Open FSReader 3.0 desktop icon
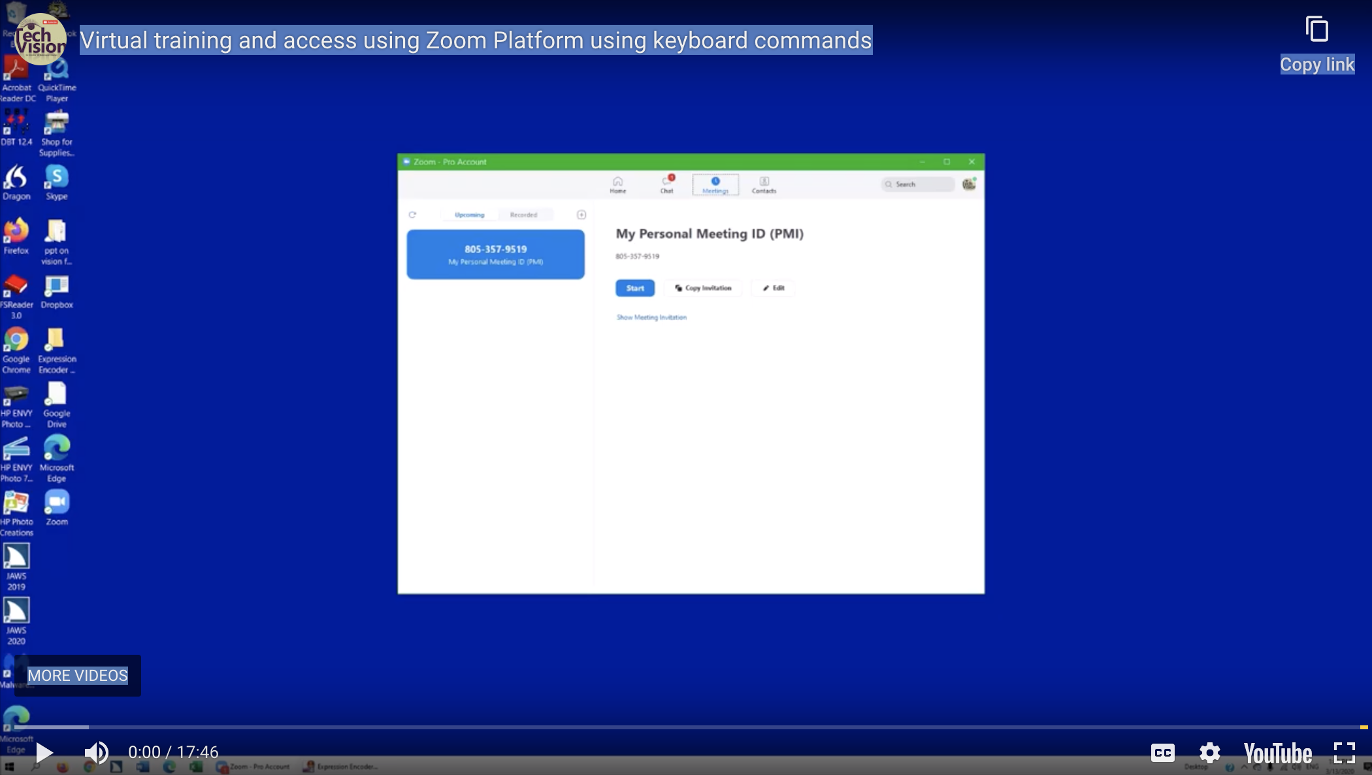1372x775 pixels. [16, 296]
